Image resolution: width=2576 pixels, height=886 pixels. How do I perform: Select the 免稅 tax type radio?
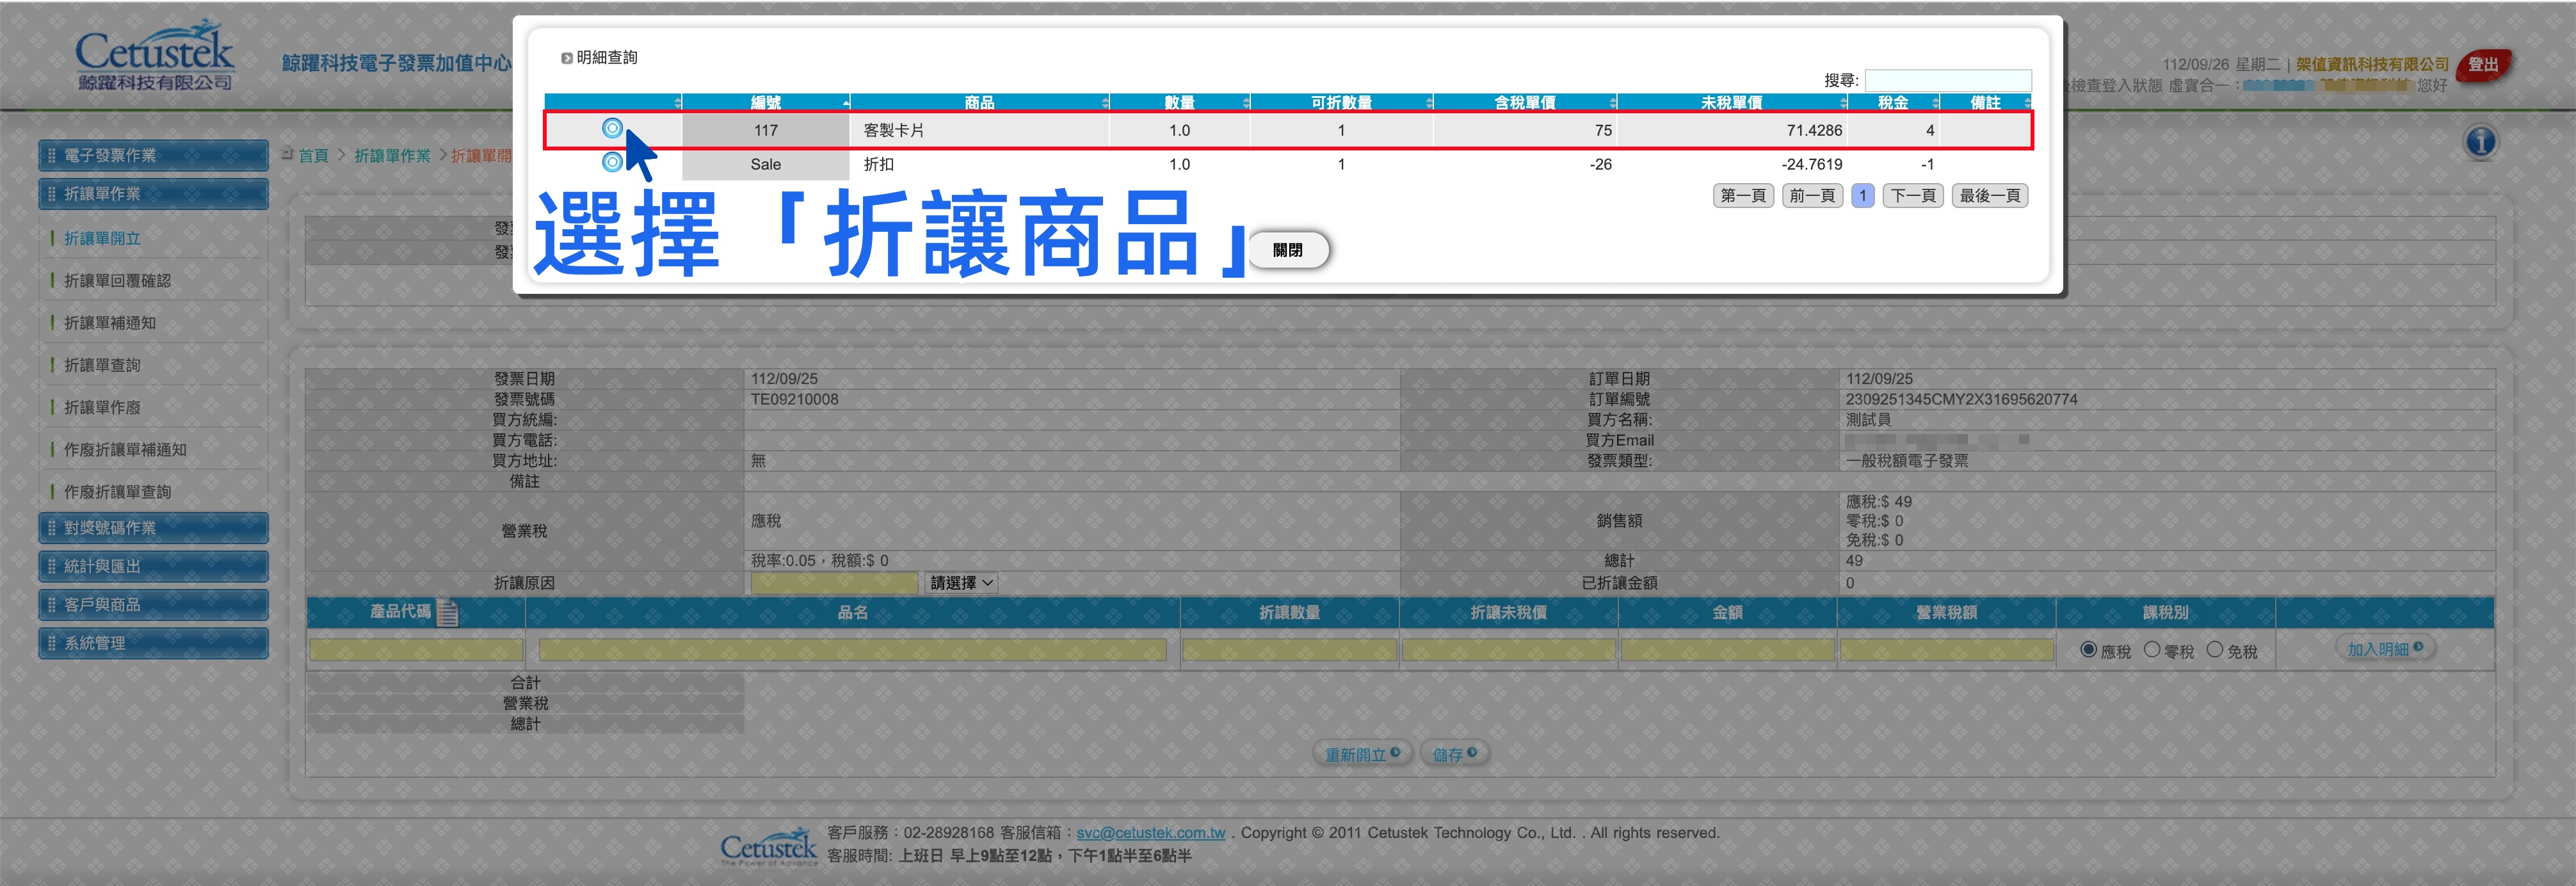pos(2215,650)
